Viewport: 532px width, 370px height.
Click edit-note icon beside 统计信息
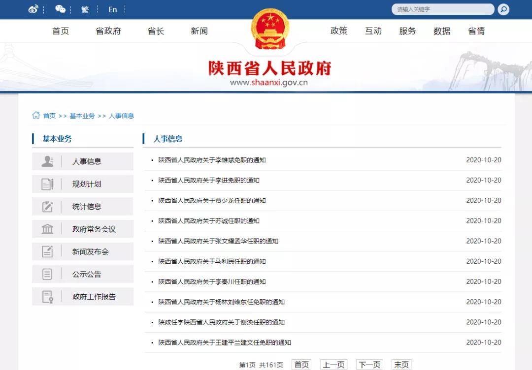click(x=47, y=206)
